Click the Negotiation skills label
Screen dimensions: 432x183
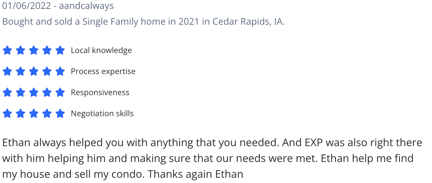click(x=102, y=114)
